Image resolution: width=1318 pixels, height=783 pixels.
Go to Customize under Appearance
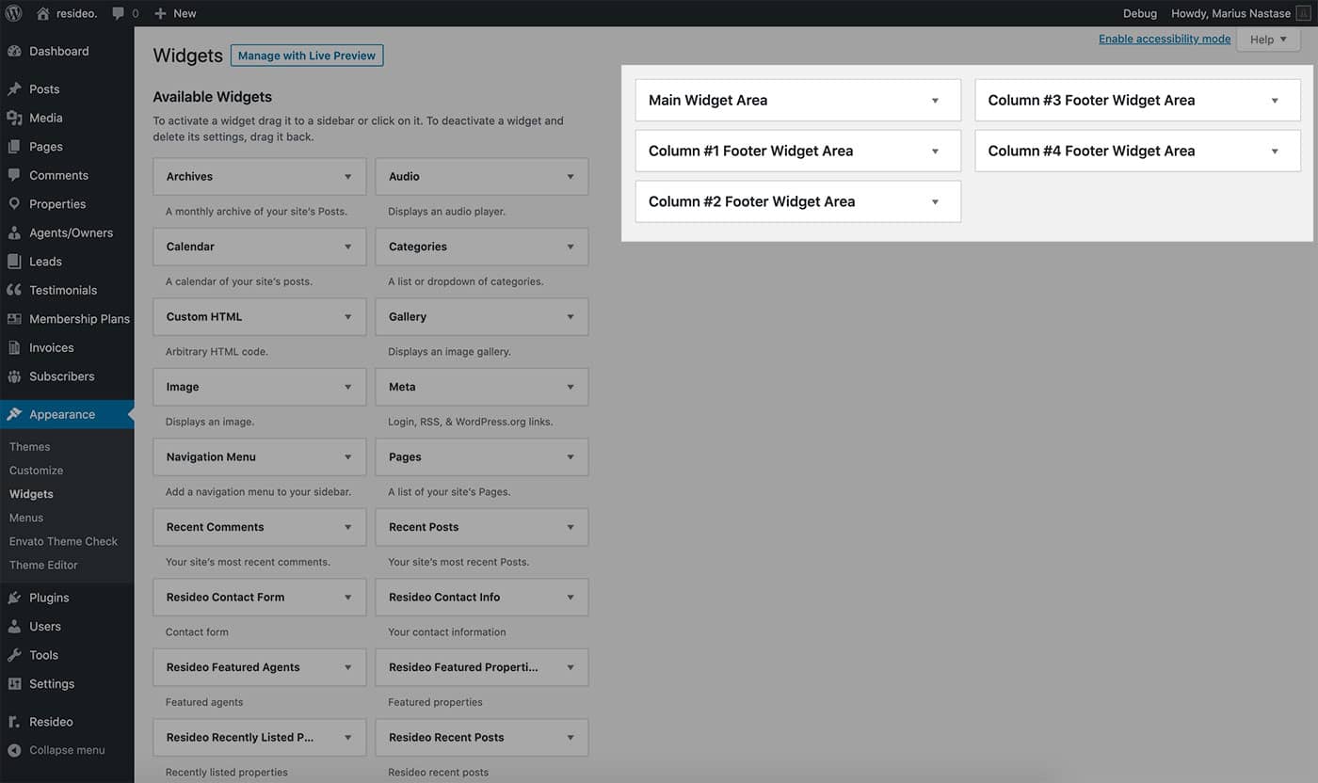[x=36, y=471]
